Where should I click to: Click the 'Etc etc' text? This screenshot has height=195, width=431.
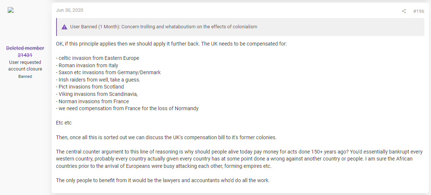click(x=64, y=123)
